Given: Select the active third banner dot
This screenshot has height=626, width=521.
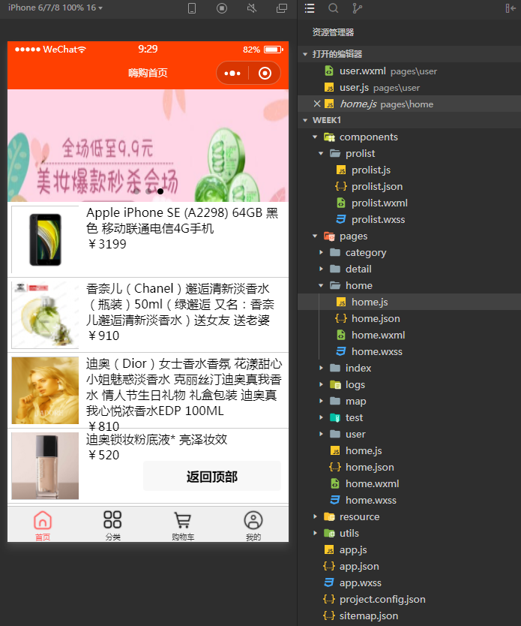Looking at the screenshot, I should pos(160,191).
